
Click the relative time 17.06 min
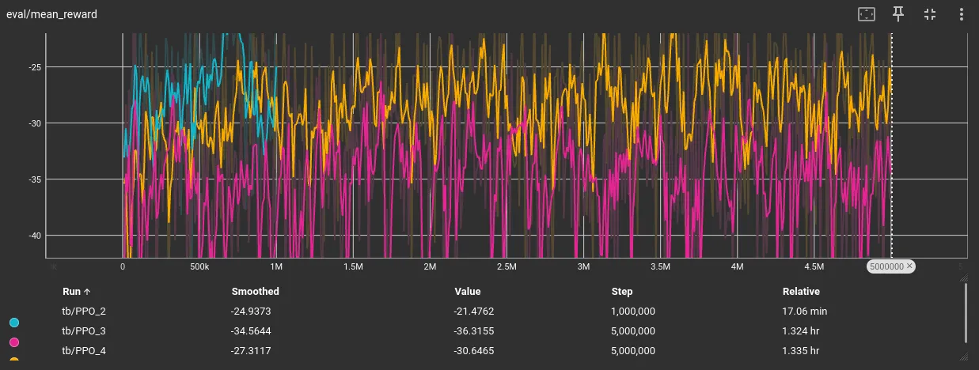805,311
